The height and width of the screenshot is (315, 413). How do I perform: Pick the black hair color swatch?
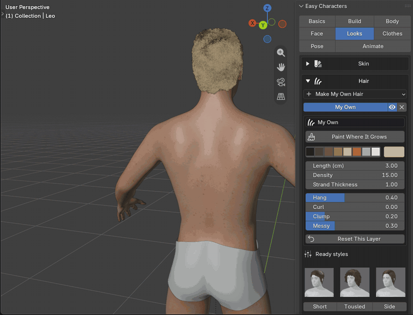click(x=310, y=152)
